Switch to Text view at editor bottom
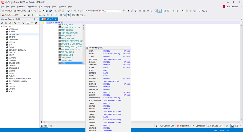 [x=44, y=126]
